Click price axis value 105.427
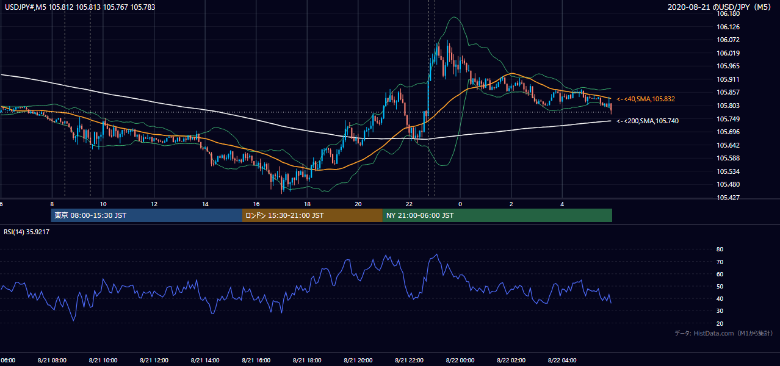Screen dimensions: 780x366 pyautogui.click(x=728, y=198)
